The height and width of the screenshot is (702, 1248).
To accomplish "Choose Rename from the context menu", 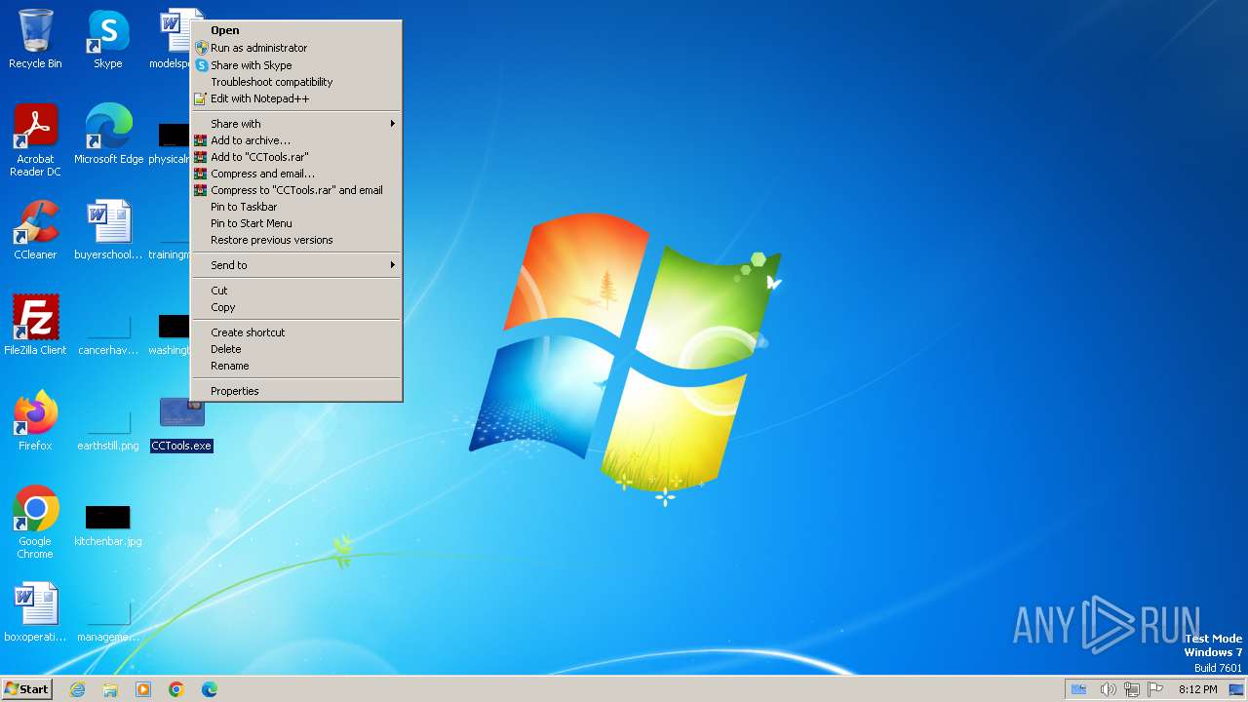I will coord(296,366).
